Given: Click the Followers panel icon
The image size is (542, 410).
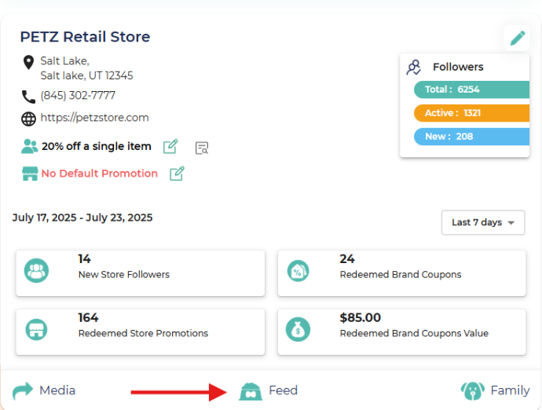Looking at the screenshot, I should [x=414, y=68].
